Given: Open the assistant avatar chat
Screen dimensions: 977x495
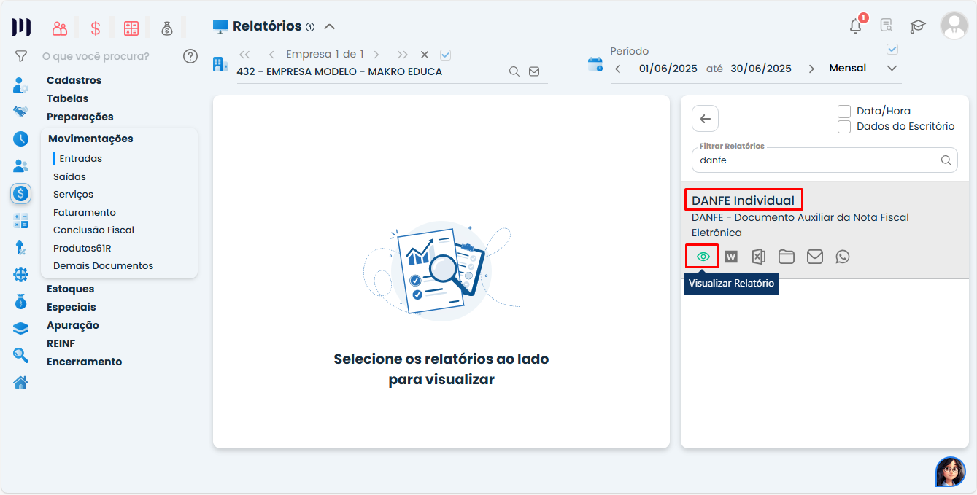Looking at the screenshot, I should (x=951, y=472).
